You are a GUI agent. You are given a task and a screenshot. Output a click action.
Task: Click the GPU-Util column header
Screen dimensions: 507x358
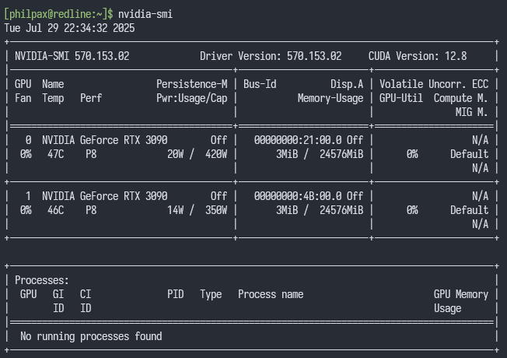click(x=401, y=98)
